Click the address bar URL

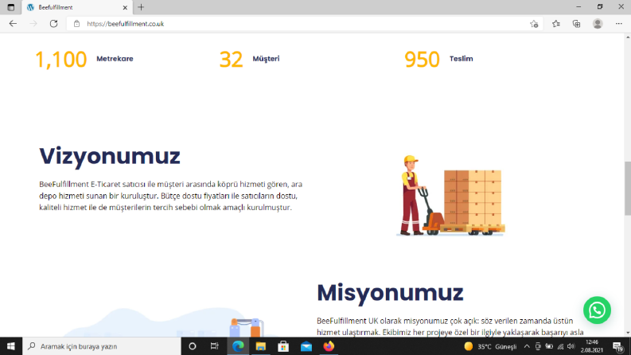pyautogui.click(x=126, y=24)
